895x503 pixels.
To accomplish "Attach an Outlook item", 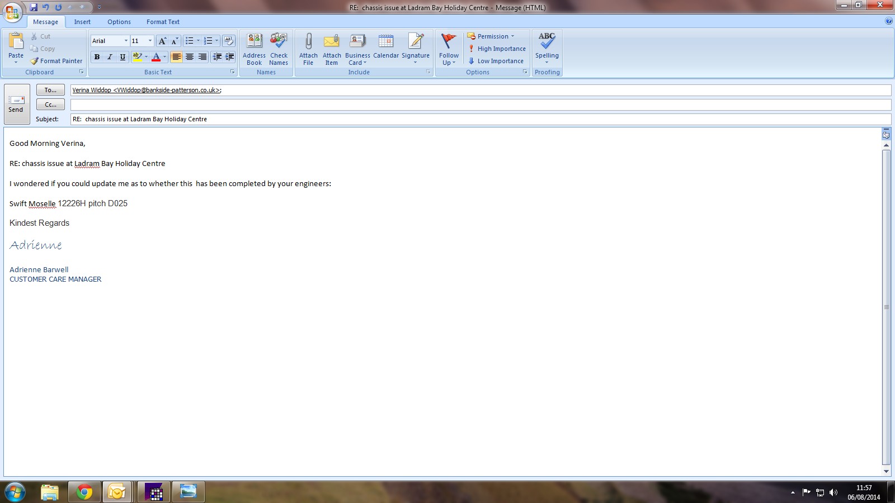I will 332,49.
